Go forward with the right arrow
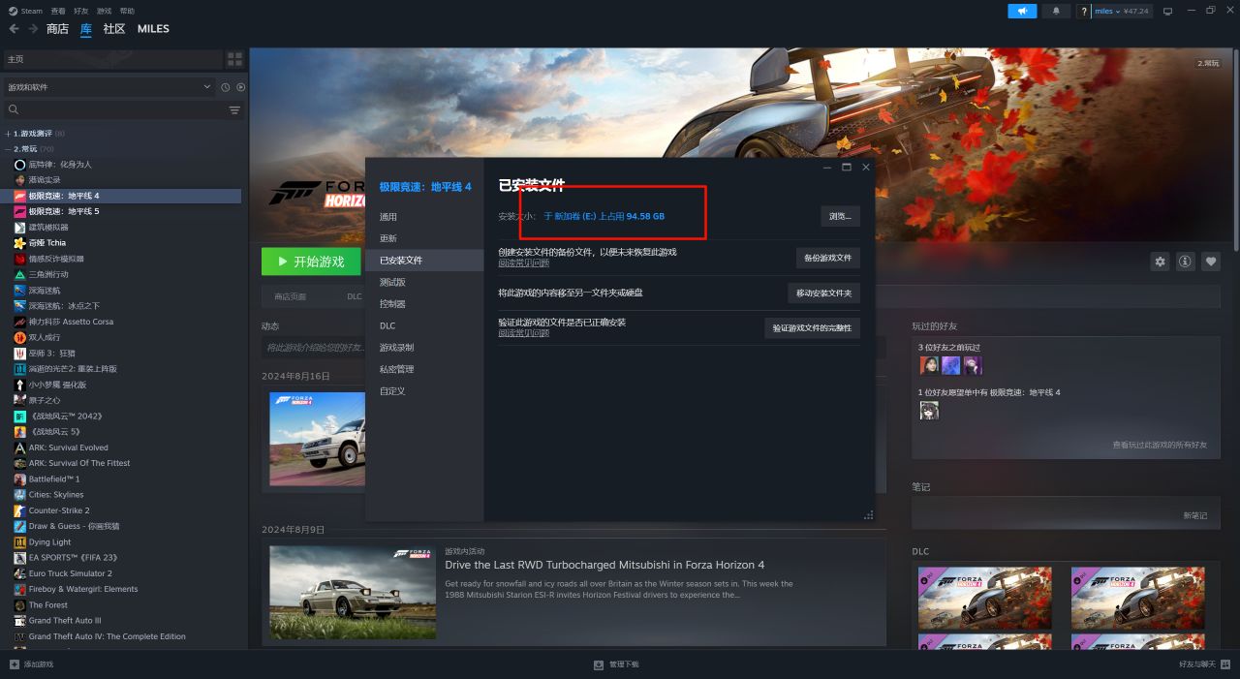This screenshot has height=679, width=1240. point(33,29)
